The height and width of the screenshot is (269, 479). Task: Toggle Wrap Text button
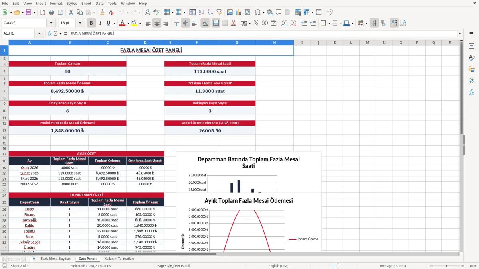[x=205, y=23]
